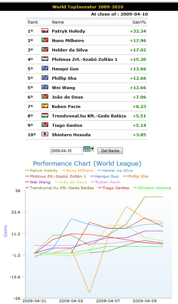178x304 pixels.
Task: Click the Australia flag beside Phillip Sha
Action: 45,78
